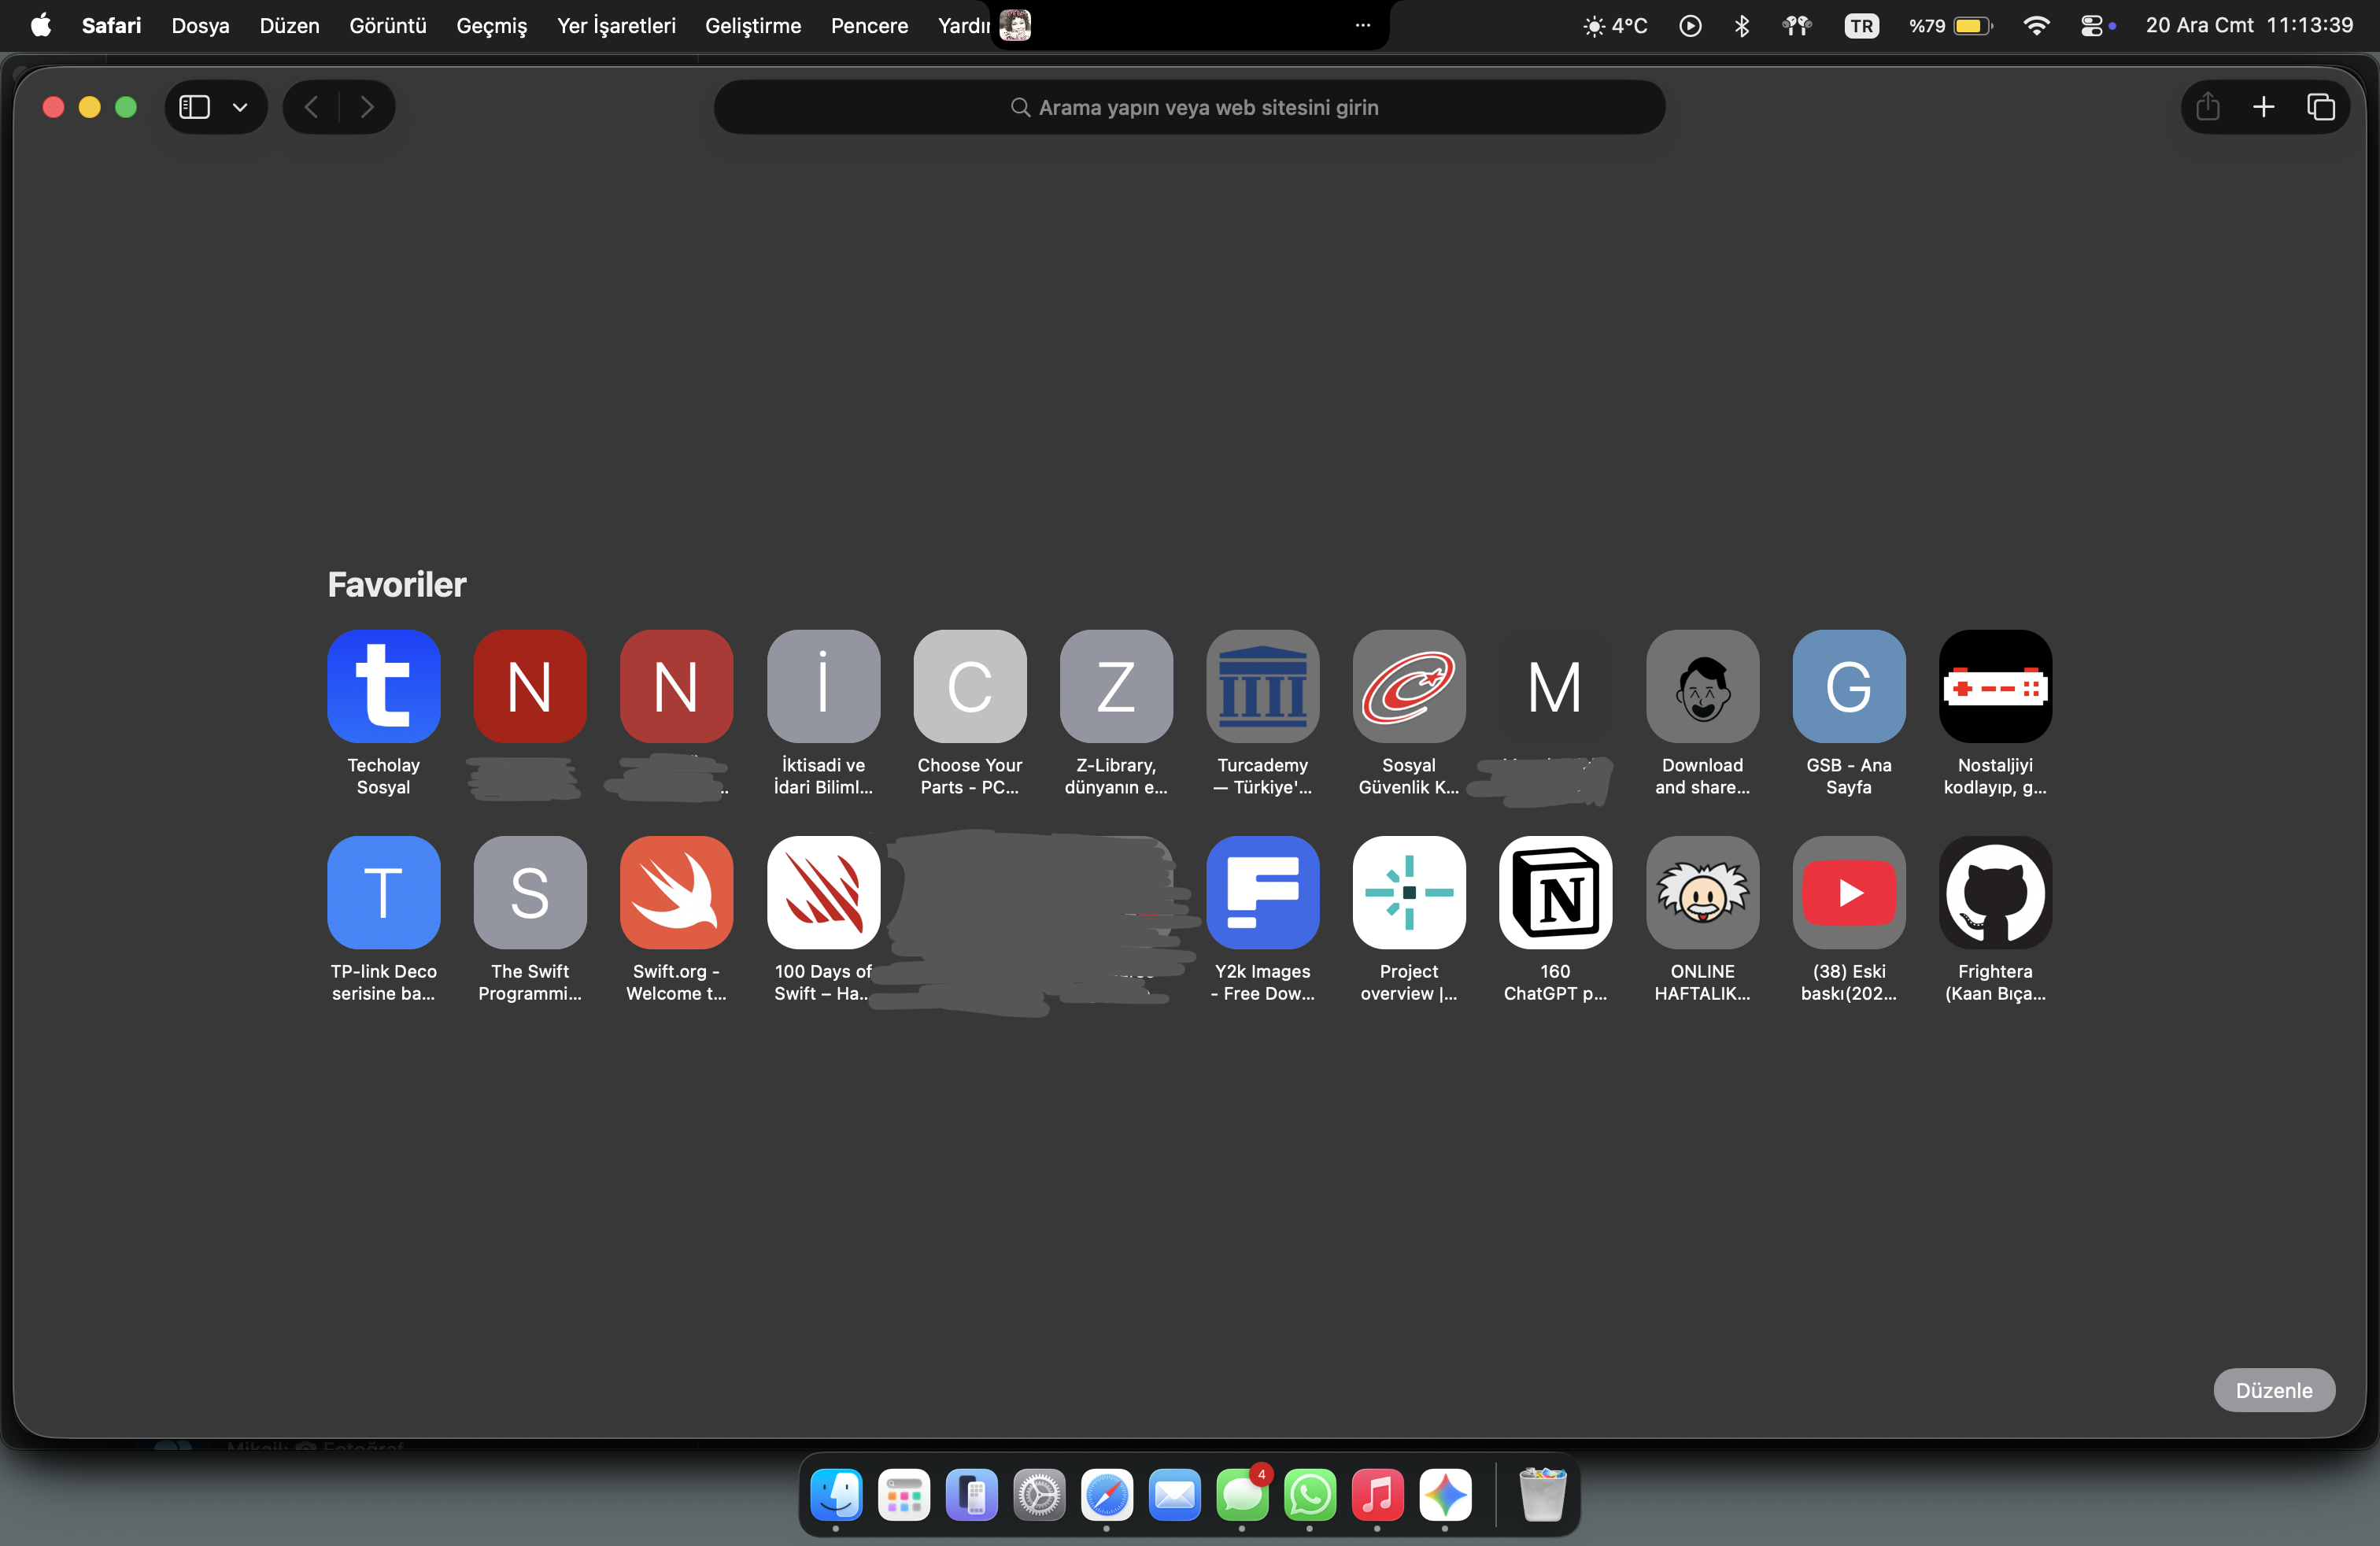Open The Swift Programming favorite
The width and height of the screenshot is (2380, 1546).
[530, 892]
